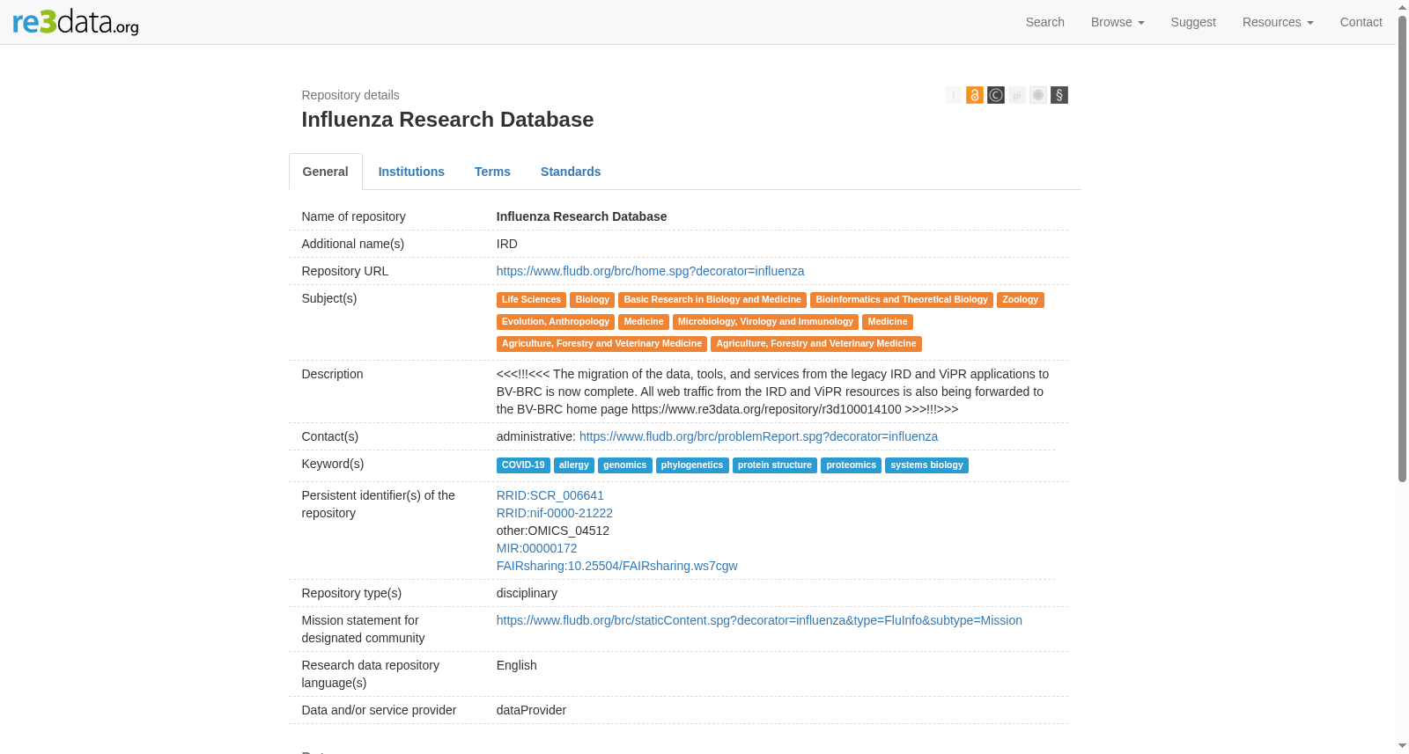Open the Mission statement fludb.org link
Screen dimensions: 1409x754
(x=759, y=620)
